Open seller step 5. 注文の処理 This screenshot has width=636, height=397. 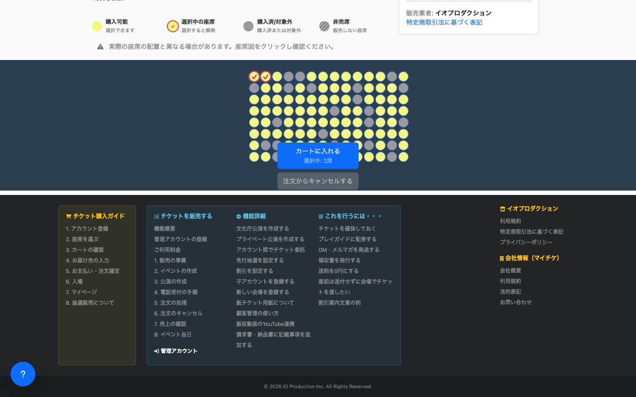point(170,303)
